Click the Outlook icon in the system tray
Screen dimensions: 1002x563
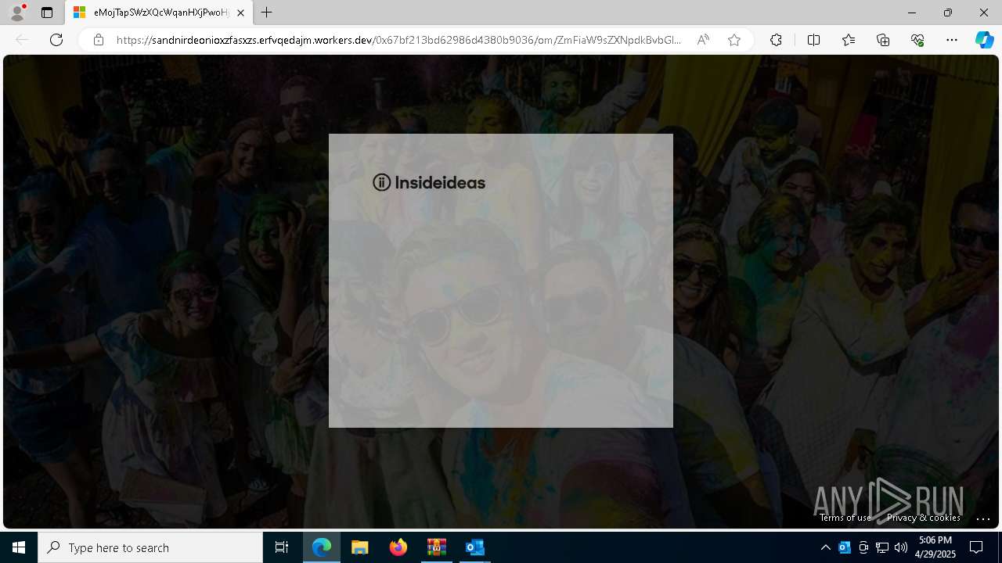(845, 547)
